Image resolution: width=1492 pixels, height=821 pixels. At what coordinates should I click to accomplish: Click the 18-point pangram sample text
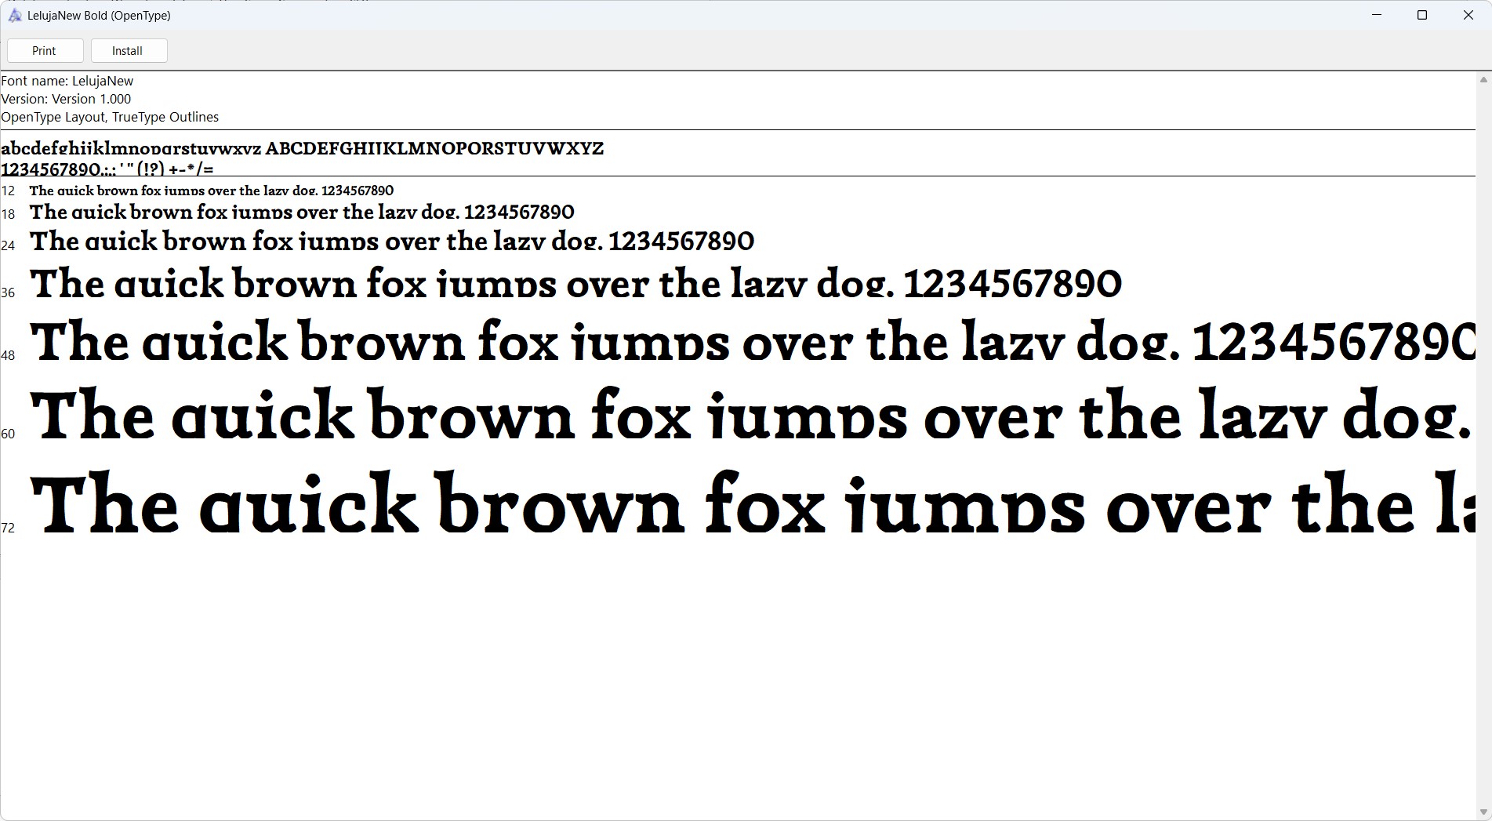coord(302,212)
